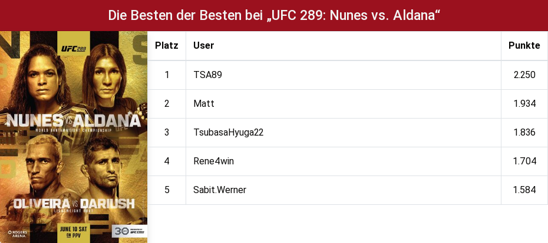548x243 pixels.
Task: Click the Oliveira vs Dariush poster text
Action: [74, 204]
